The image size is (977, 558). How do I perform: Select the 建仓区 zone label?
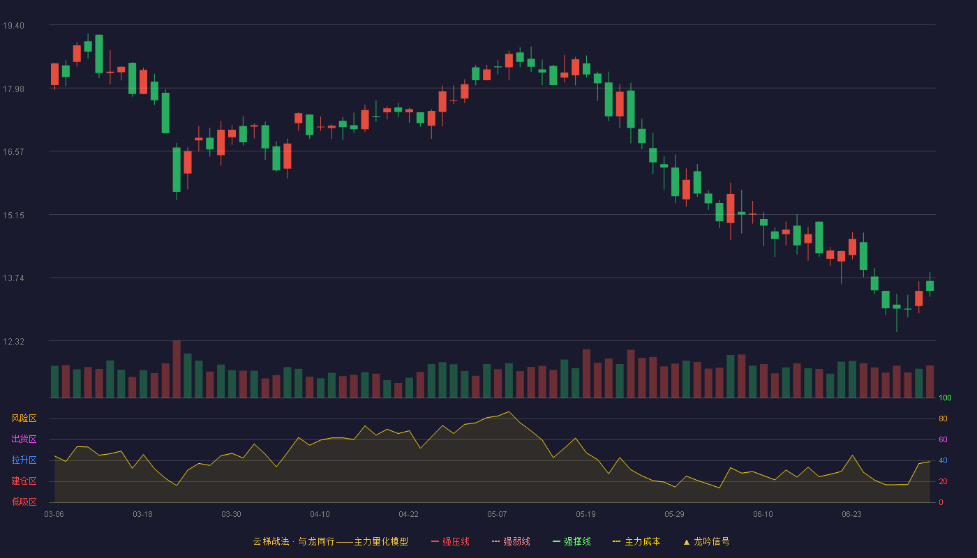(x=24, y=481)
